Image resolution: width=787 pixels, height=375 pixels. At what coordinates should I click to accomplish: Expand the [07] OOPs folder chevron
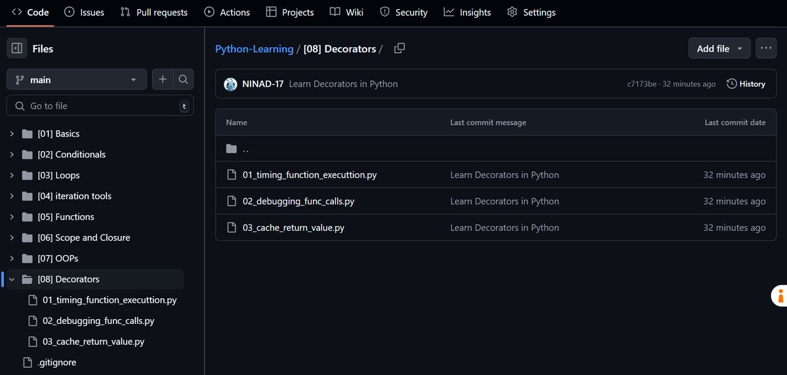click(12, 258)
